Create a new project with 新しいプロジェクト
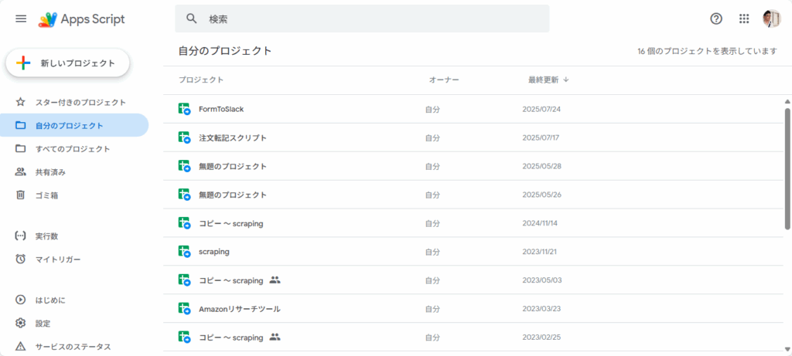The image size is (792, 356). pos(68,63)
